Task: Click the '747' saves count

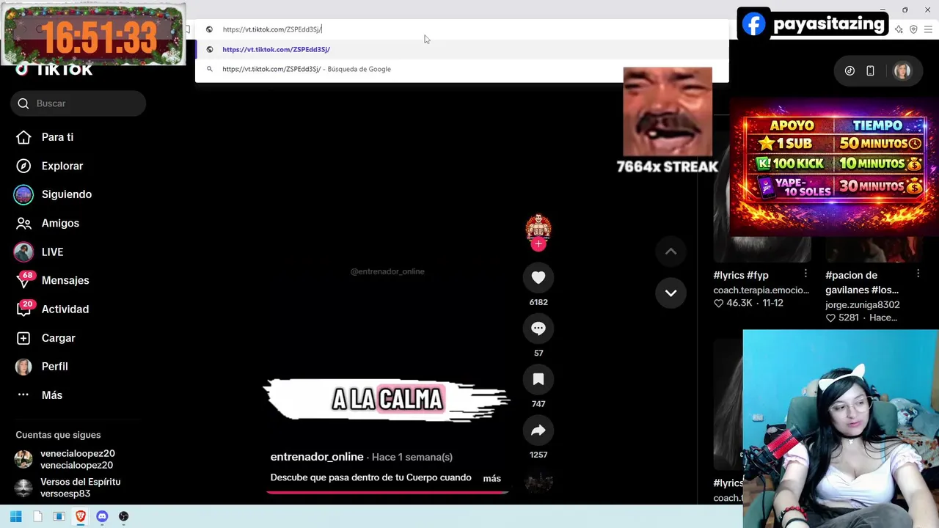Action: point(538,404)
